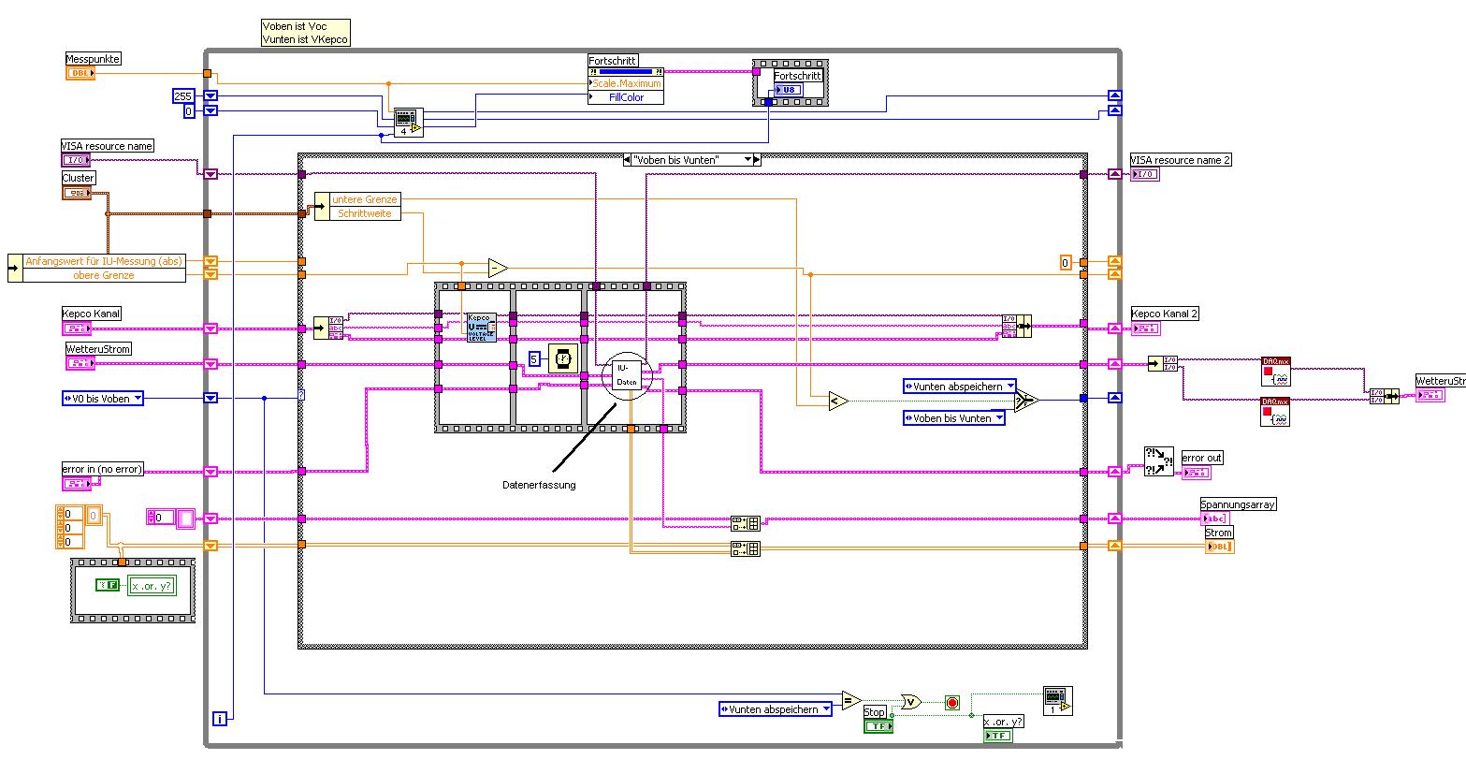The image size is (1466, 774).
Task: Click the TF constant inside the small sequence frame
Action: [108, 585]
